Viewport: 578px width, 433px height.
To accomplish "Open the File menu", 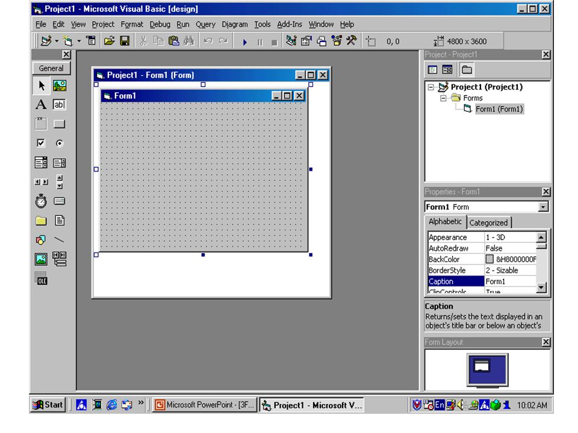I will [40, 24].
